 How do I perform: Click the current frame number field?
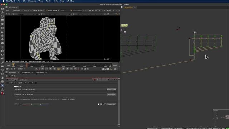59,69
